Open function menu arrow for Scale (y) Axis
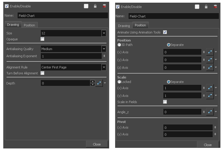 216,95
